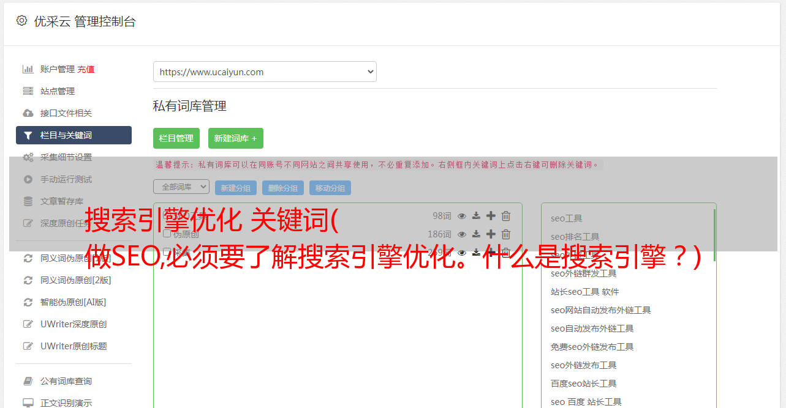Click the 删除分组 button
This screenshot has width=786, height=408.
pyautogui.click(x=283, y=188)
